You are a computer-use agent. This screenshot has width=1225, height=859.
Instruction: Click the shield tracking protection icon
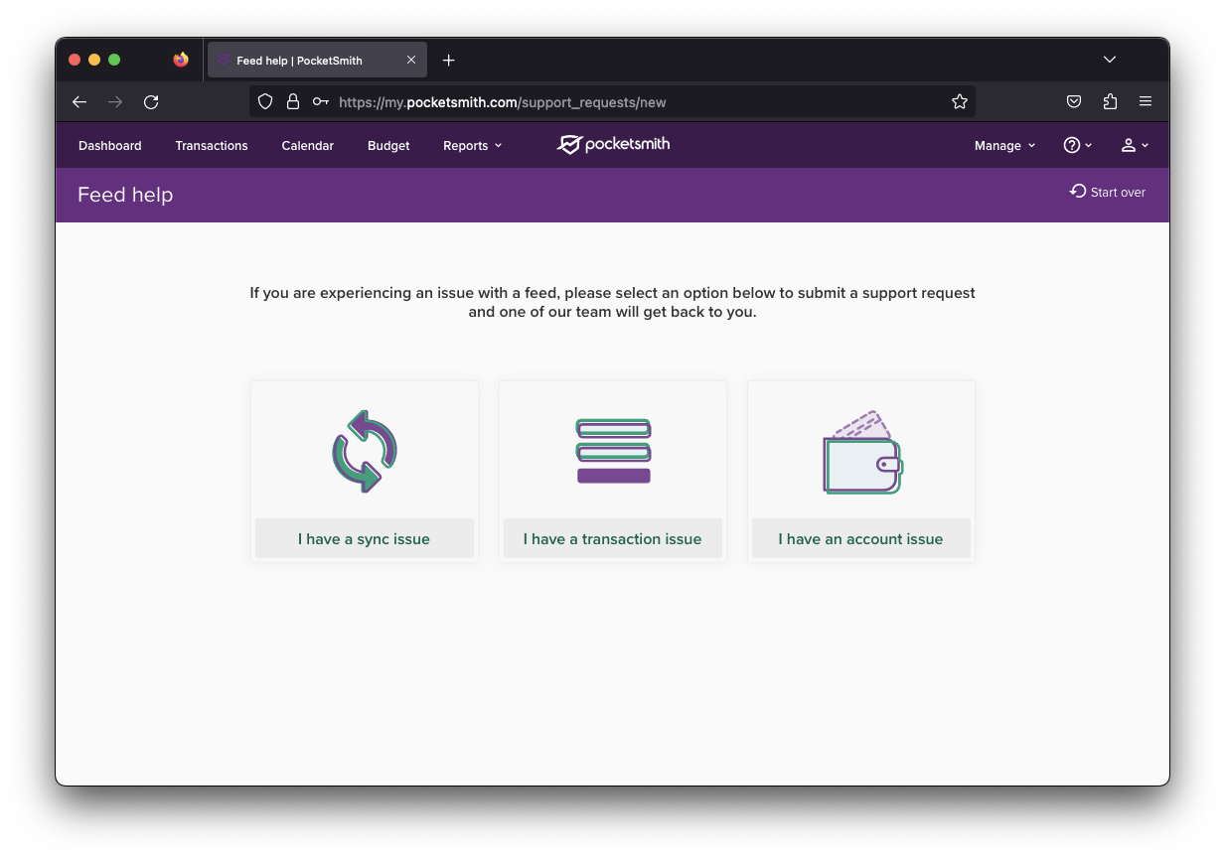coord(265,101)
